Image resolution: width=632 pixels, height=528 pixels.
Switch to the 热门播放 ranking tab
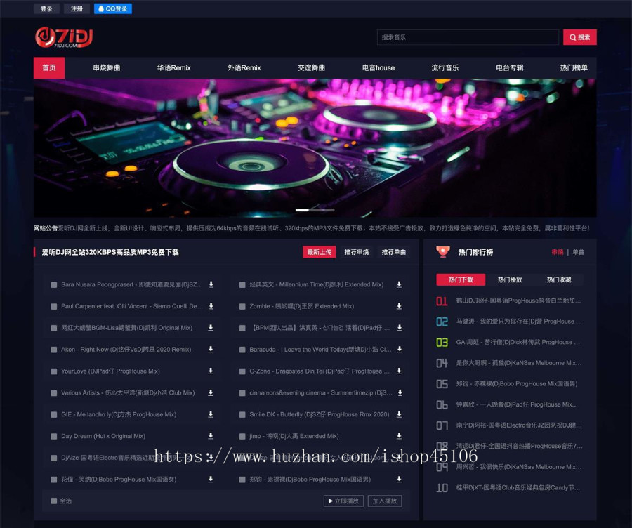click(510, 279)
